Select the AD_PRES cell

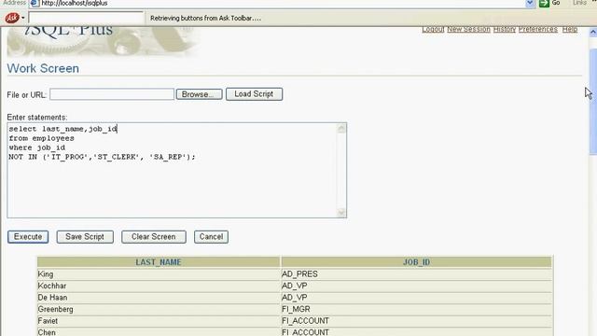(x=416, y=273)
